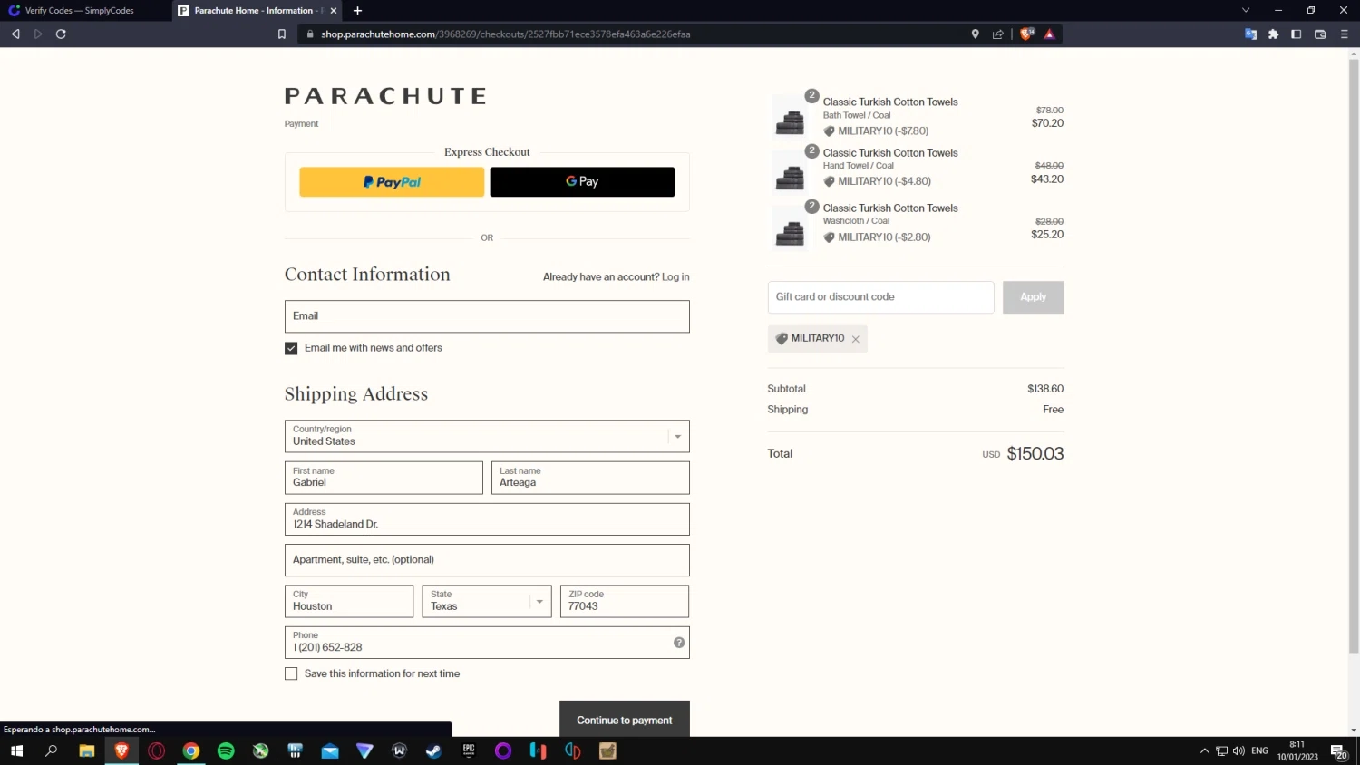
Task: Open the Mail app from the taskbar
Action: pyautogui.click(x=330, y=750)
